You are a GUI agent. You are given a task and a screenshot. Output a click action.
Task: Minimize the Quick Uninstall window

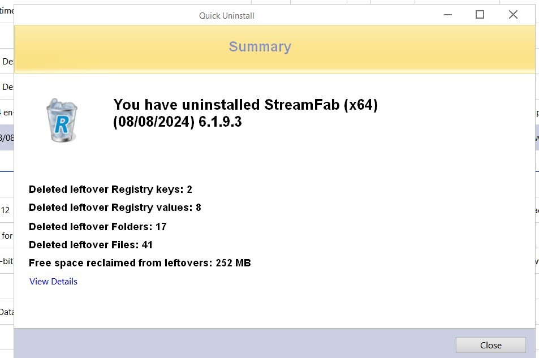[x=447, y=15]
